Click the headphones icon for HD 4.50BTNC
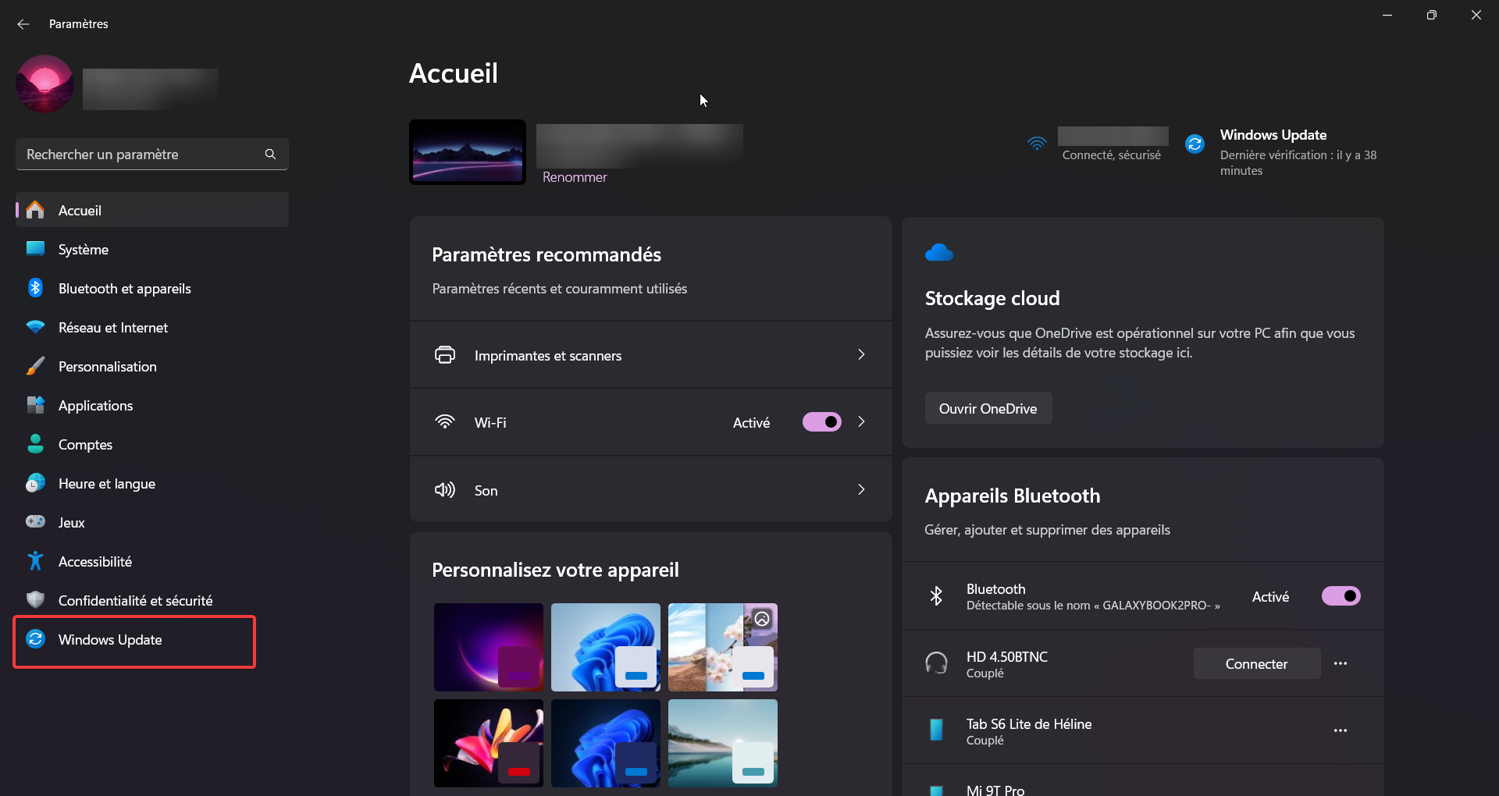 [x=936, y=663]
